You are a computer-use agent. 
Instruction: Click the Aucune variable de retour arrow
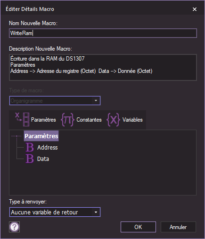(x=96, y=212)
